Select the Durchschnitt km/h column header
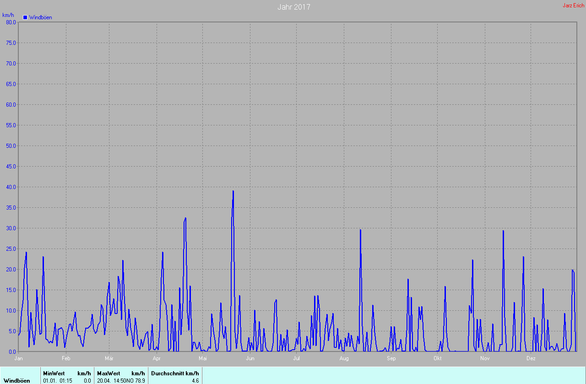Viewport: 586px width, 384px height. [x=175, y=373]
